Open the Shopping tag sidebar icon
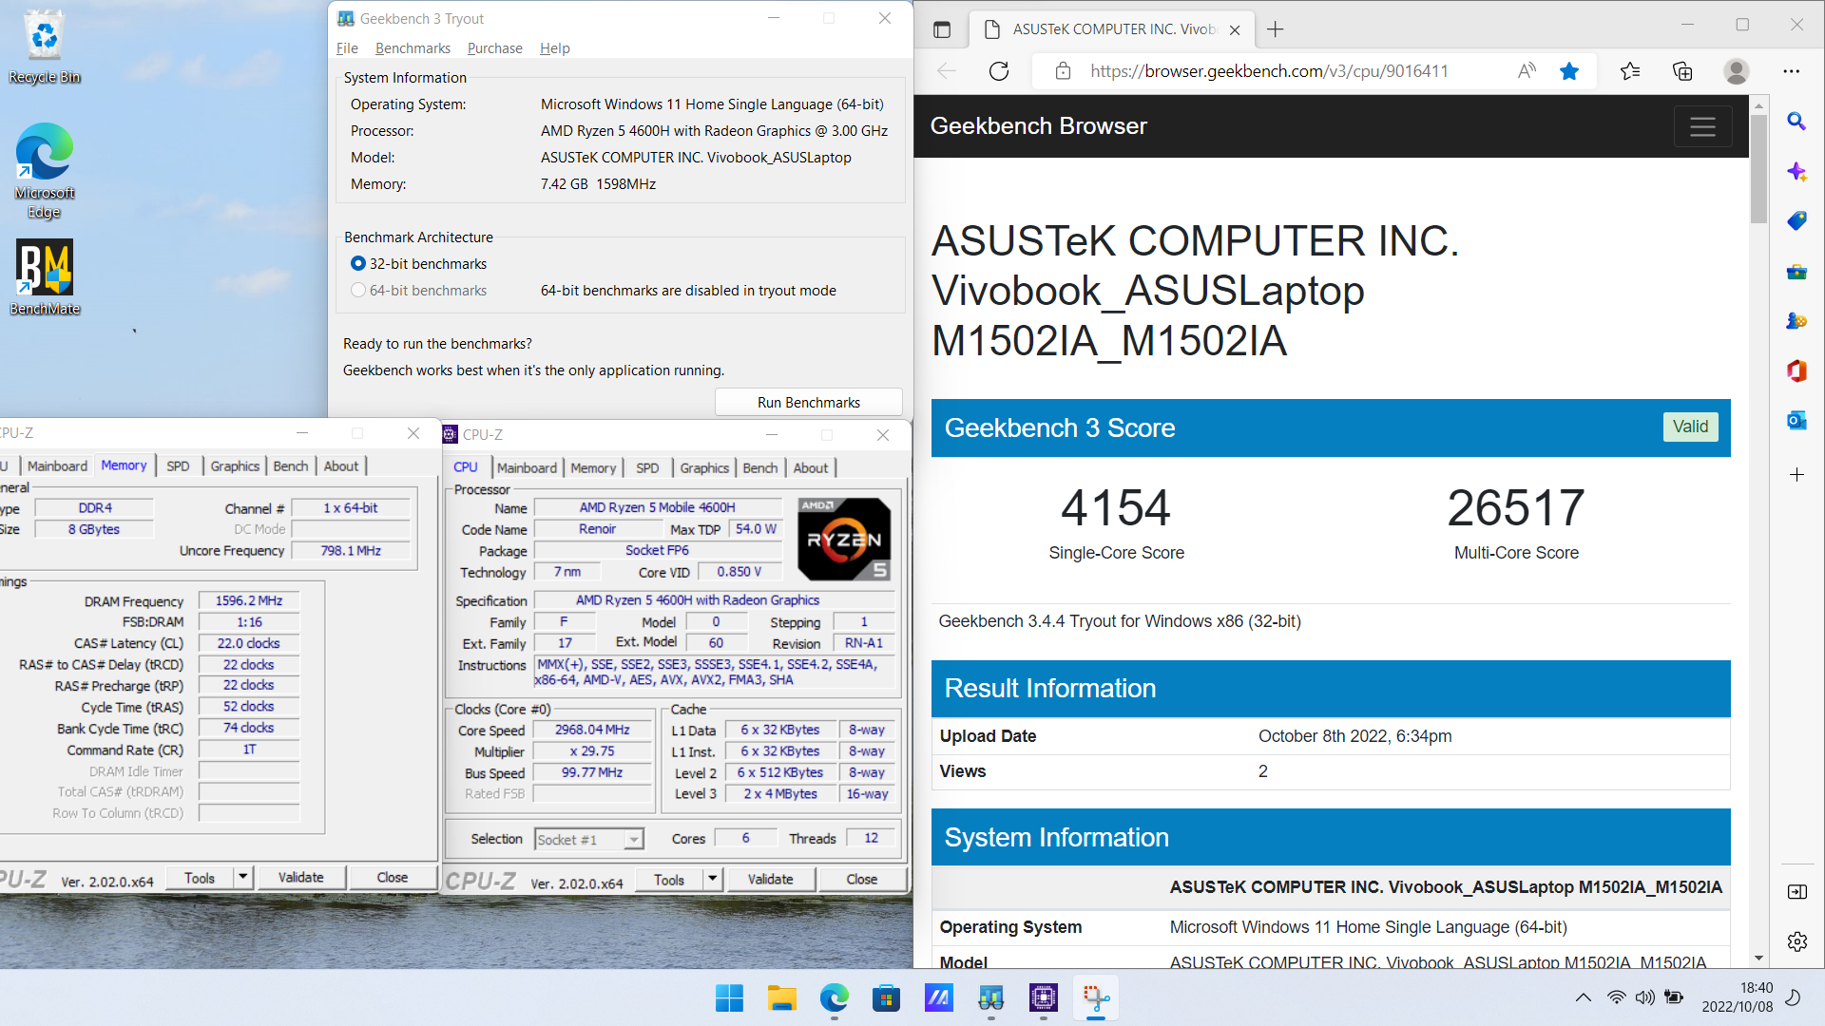This screenshot has height=1026, width=1825. [x=1796, y=221]
